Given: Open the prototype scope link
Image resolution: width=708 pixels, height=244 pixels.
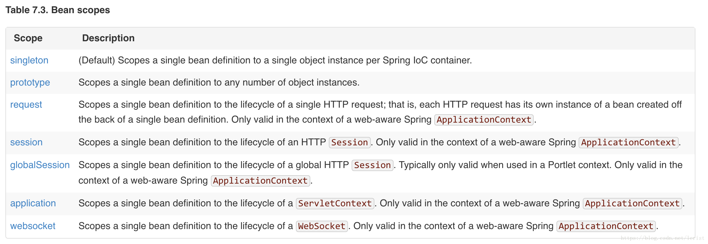Looking at the screenshot, I should tap(30, 83).
